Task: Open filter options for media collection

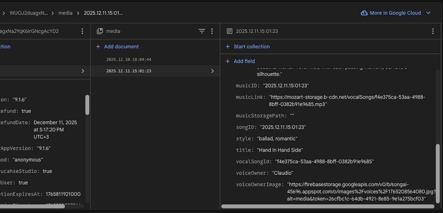Action: coord(202,31)
